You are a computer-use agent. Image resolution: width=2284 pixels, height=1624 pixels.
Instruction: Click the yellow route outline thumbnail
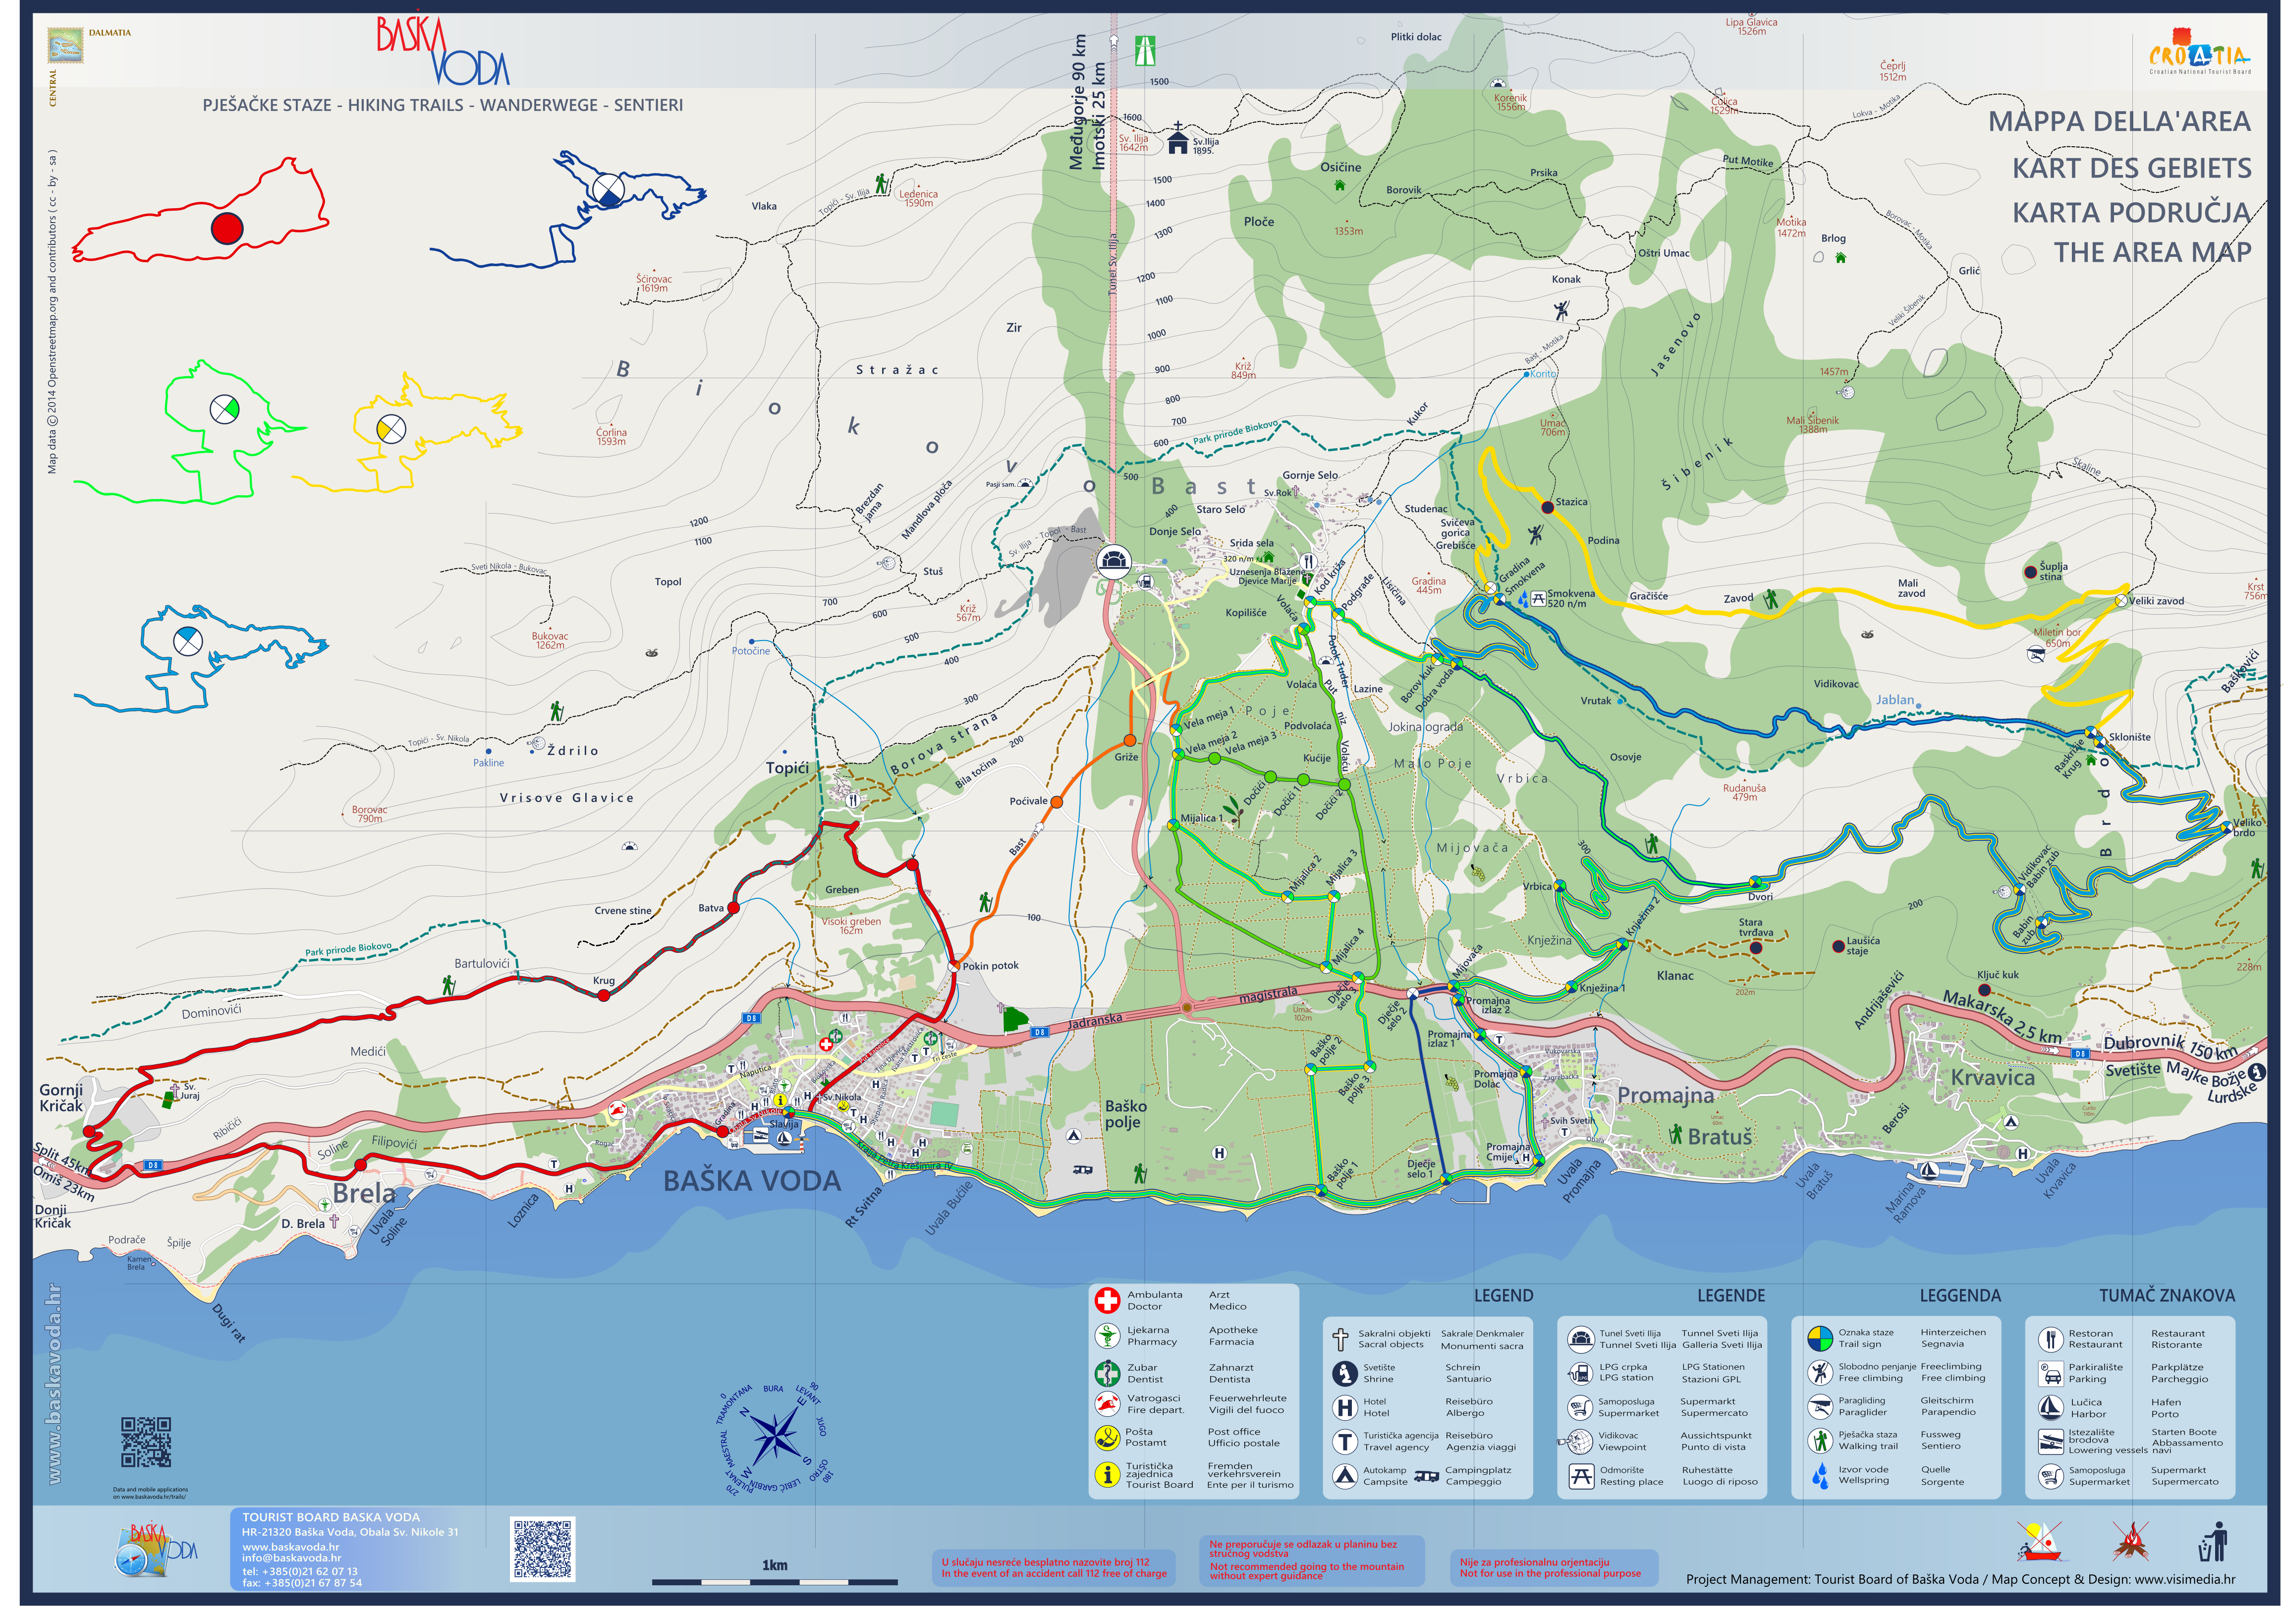point(407,432)
